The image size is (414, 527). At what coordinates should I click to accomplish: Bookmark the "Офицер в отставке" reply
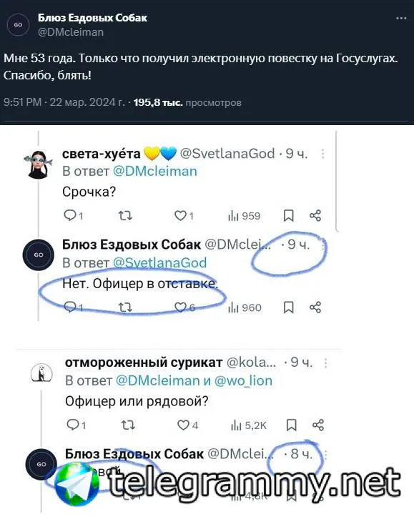pyautogui.click(x=289, y=307)
